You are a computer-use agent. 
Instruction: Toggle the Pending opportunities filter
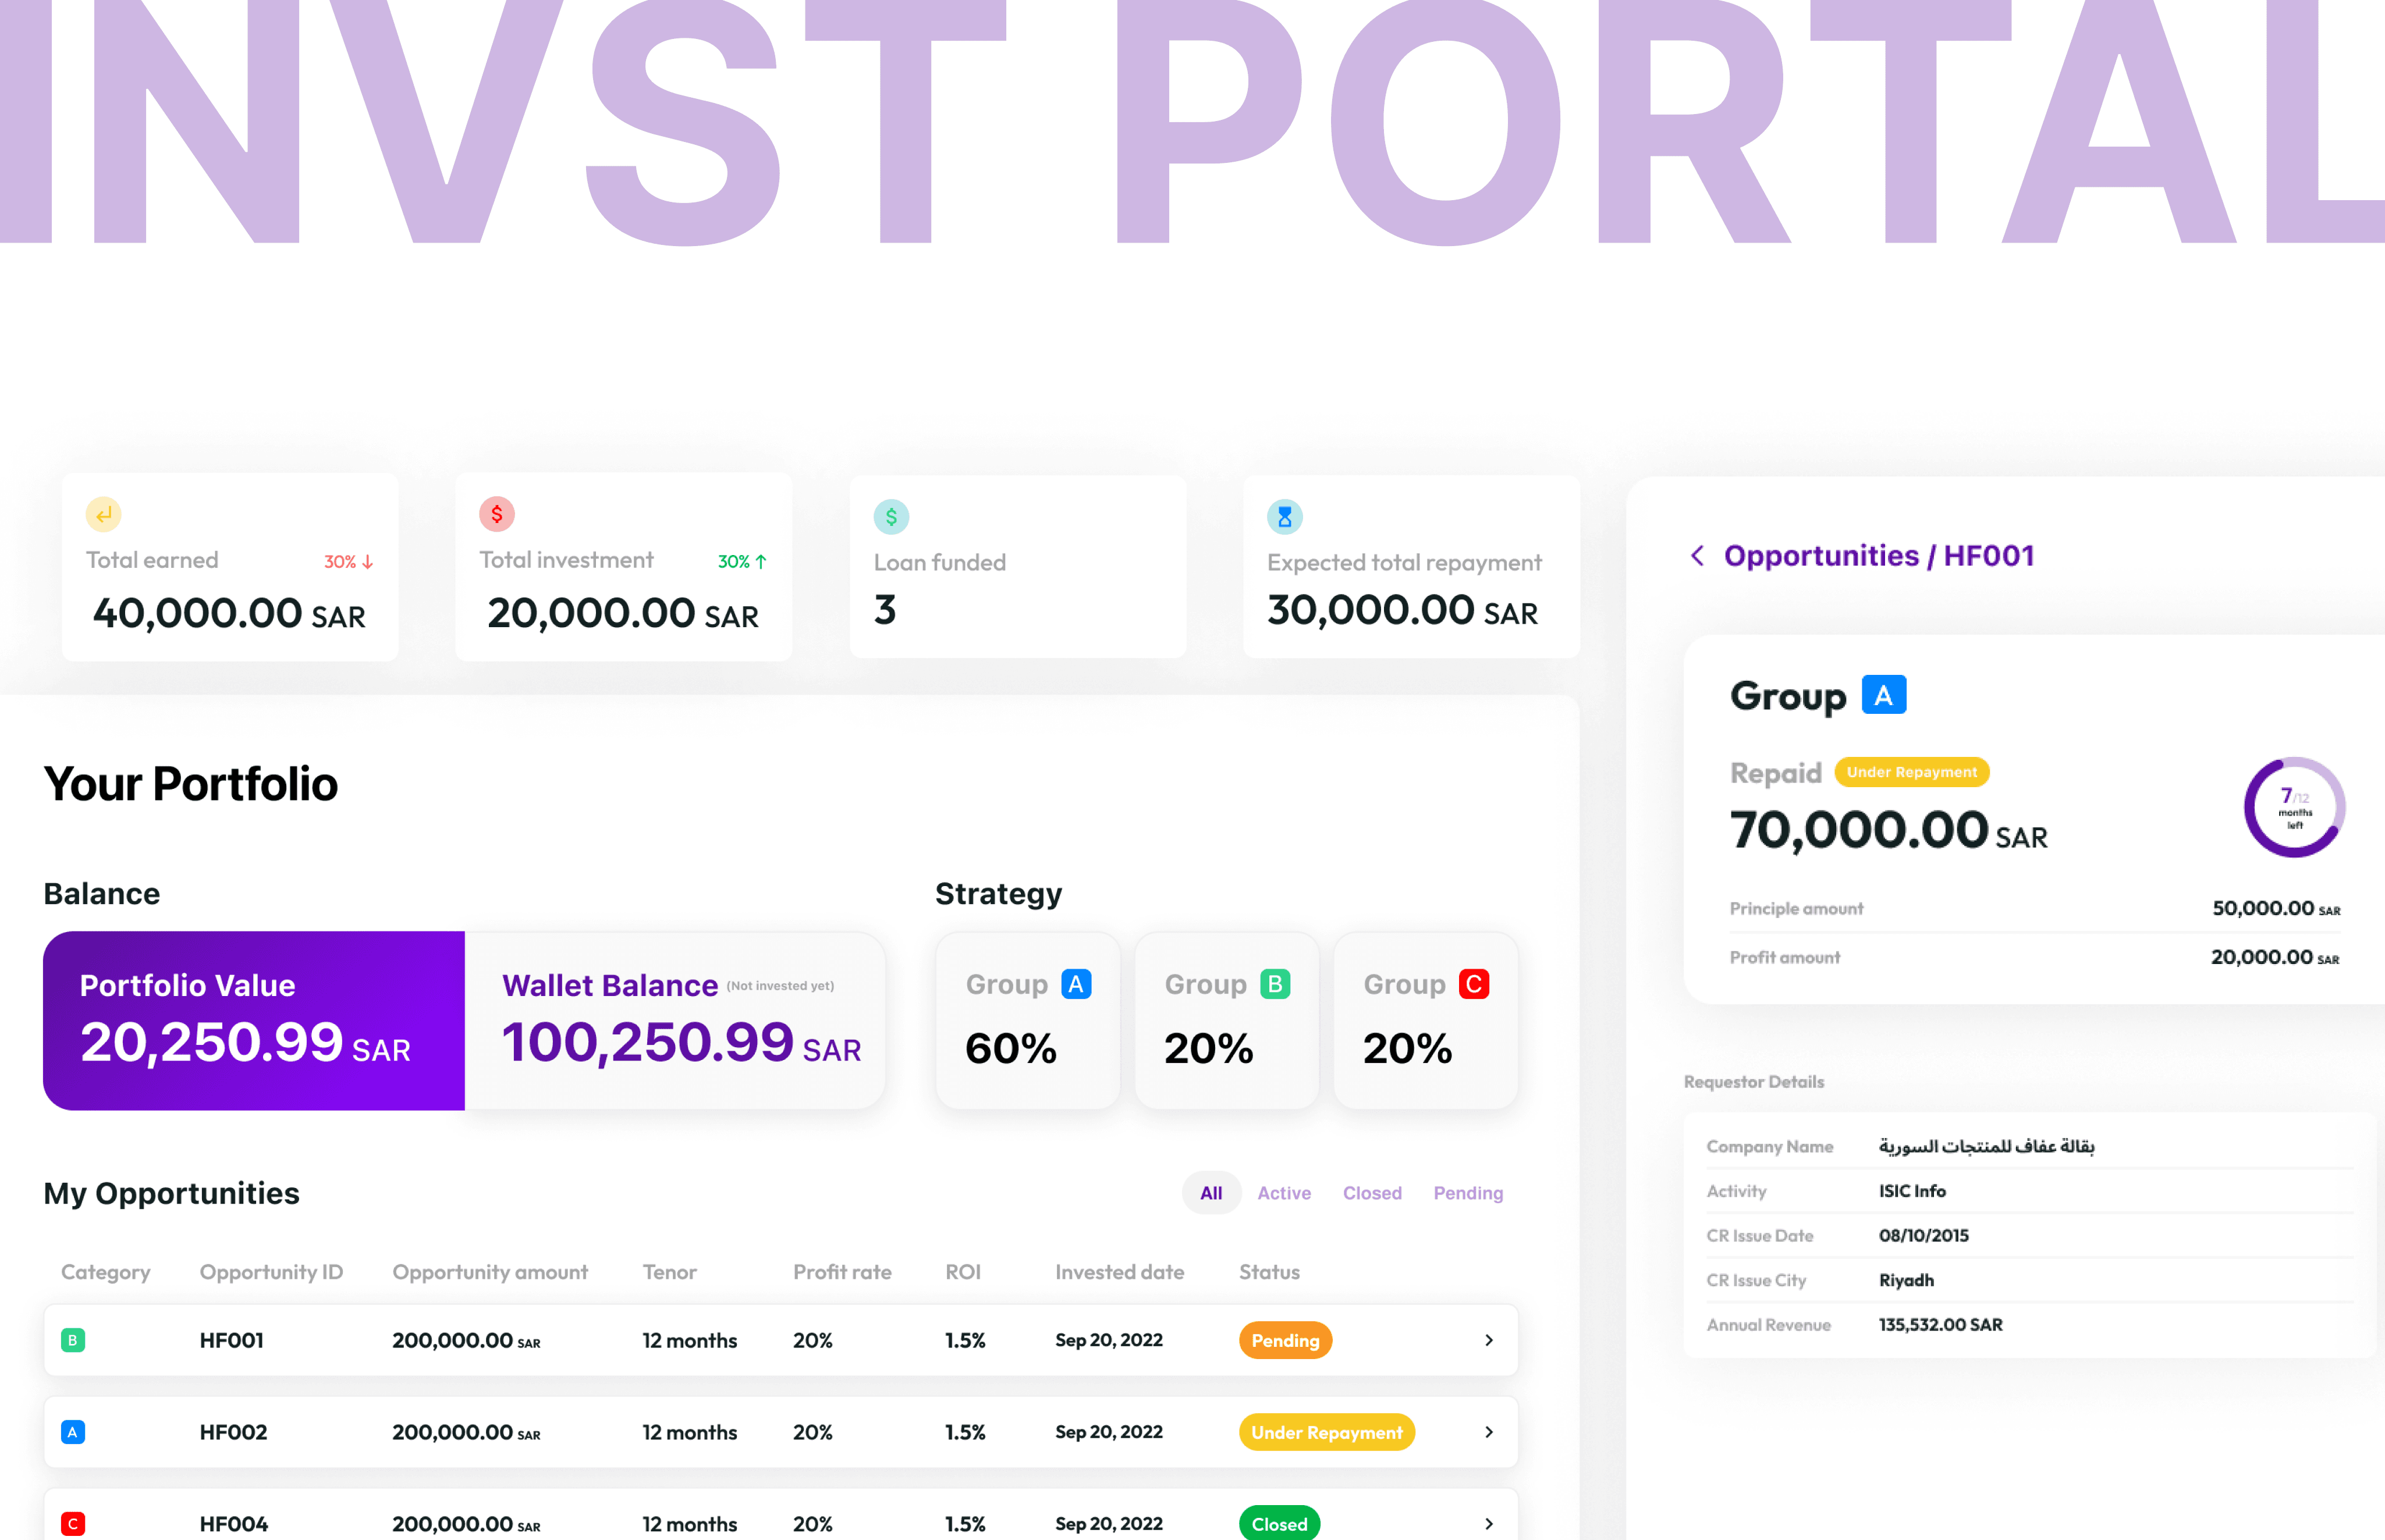[1467, 1192]
